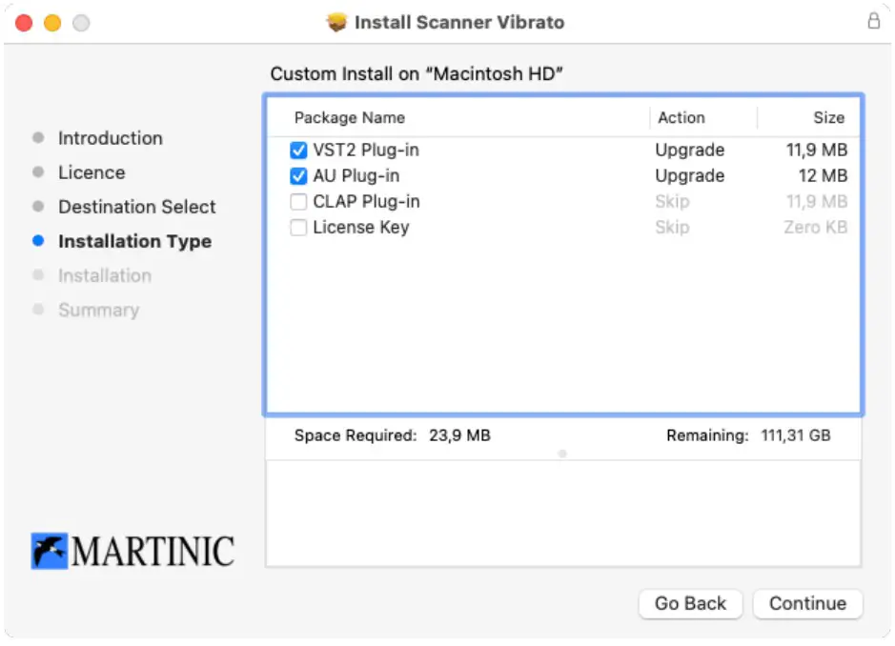This screenshot has width=895, height=646.
Task: Select the Introduction step in the sidebar
Action: pos(111,138)
